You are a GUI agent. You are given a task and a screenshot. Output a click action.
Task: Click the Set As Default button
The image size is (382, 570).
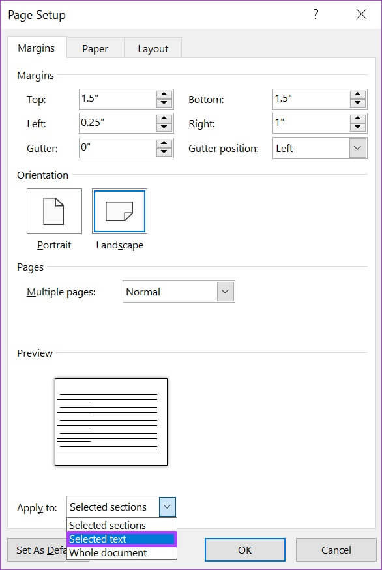(37, 550)
